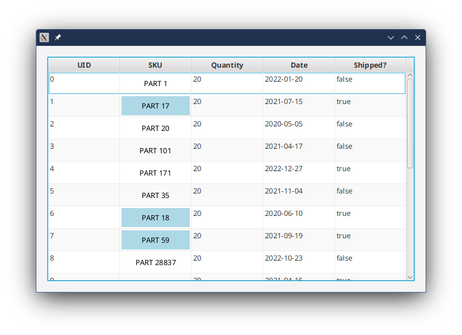Click the pin icon in the title bar

tap(58, 37)
